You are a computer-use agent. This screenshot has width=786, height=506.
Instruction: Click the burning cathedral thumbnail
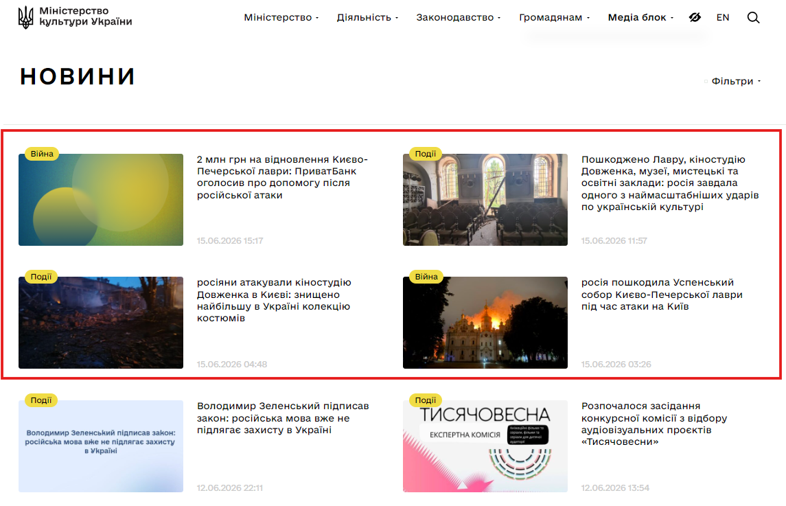(485, 323)
